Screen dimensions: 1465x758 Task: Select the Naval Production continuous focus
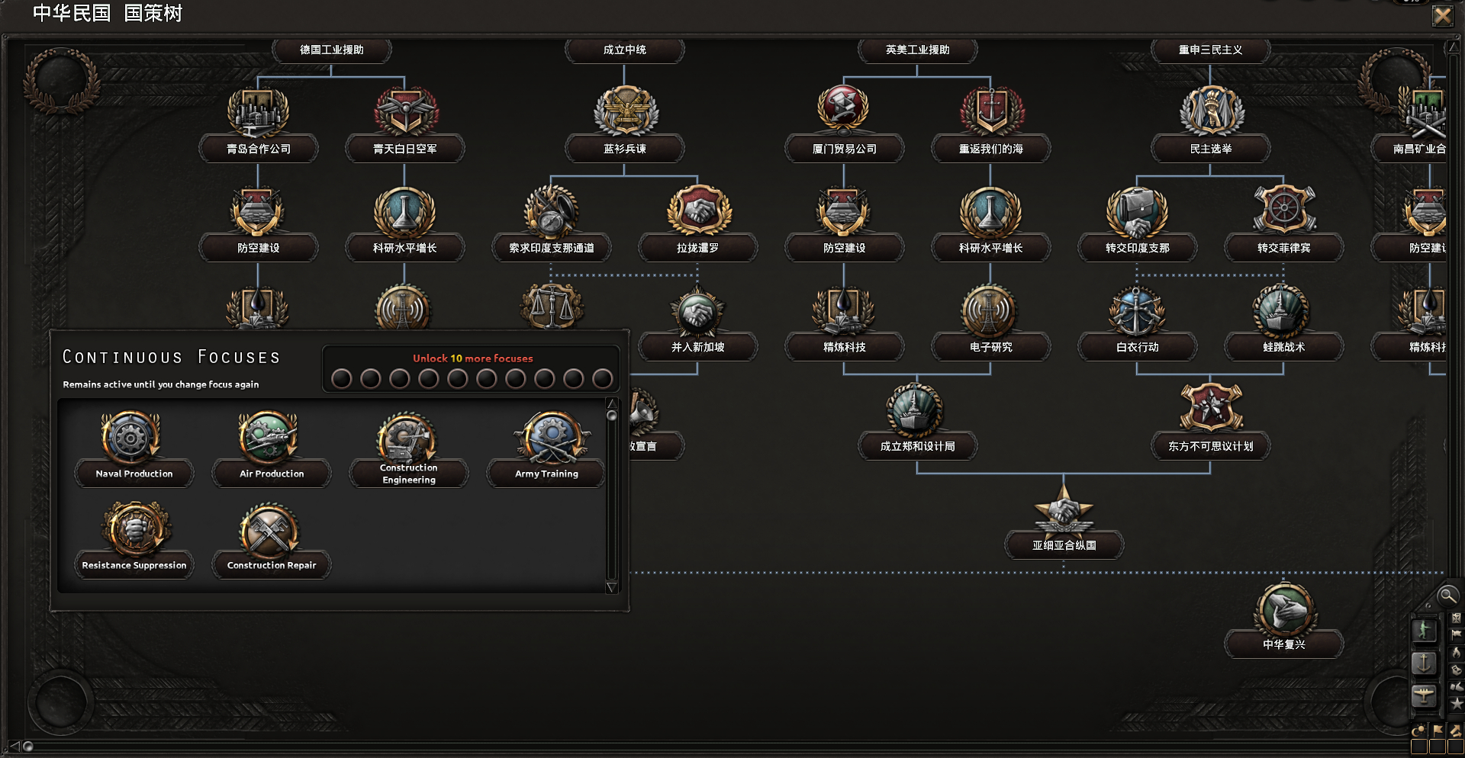point(134,448)
